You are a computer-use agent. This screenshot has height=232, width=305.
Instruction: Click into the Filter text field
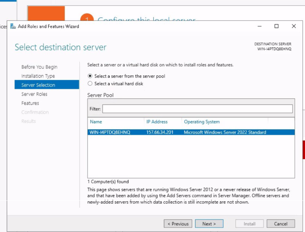pos(197,109)
